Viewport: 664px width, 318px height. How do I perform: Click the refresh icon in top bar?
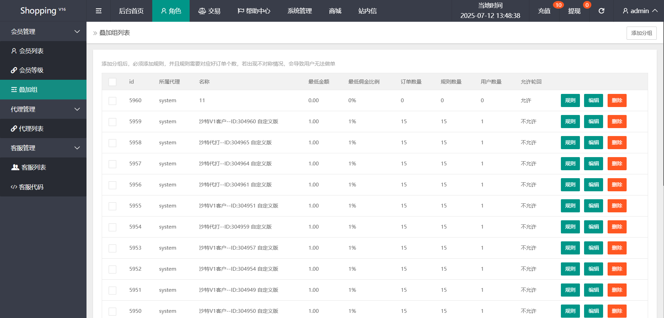coord(601,11)
